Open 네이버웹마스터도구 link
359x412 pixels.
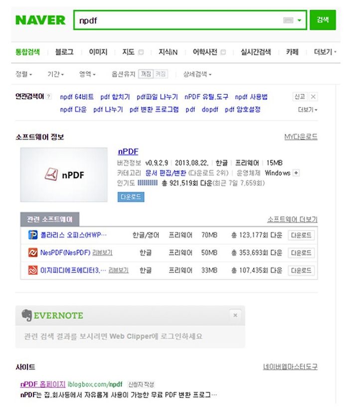tap(290, 367)
